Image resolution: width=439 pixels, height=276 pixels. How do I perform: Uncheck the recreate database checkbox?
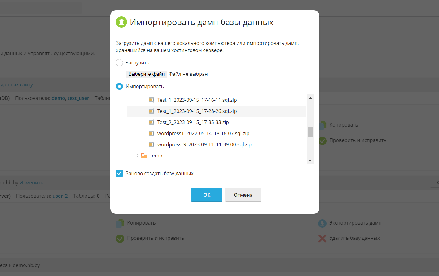[119, 173]
